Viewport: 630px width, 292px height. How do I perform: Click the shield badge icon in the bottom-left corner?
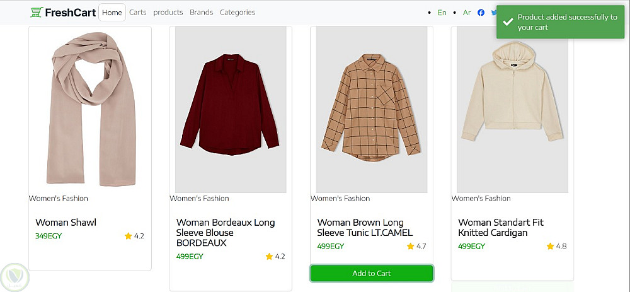click(13, 277)
